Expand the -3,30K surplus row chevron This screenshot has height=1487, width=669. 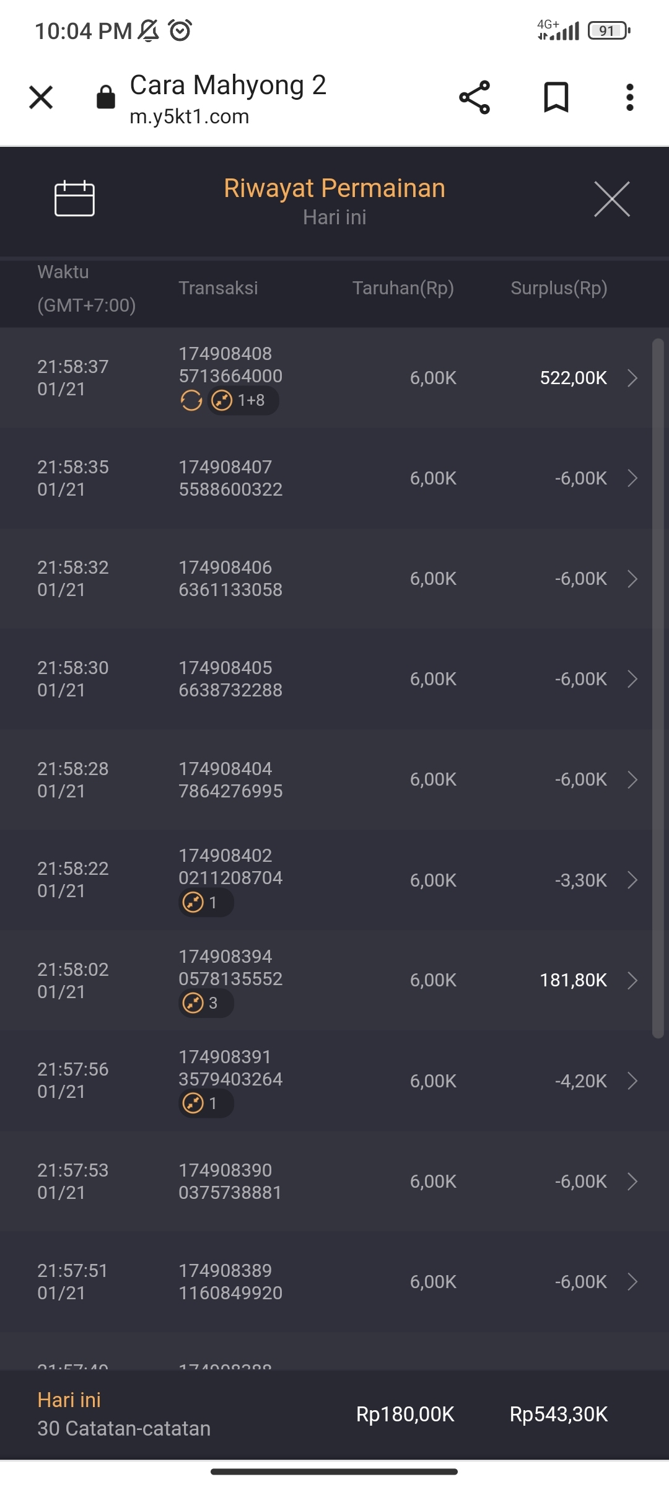[632, 880]
